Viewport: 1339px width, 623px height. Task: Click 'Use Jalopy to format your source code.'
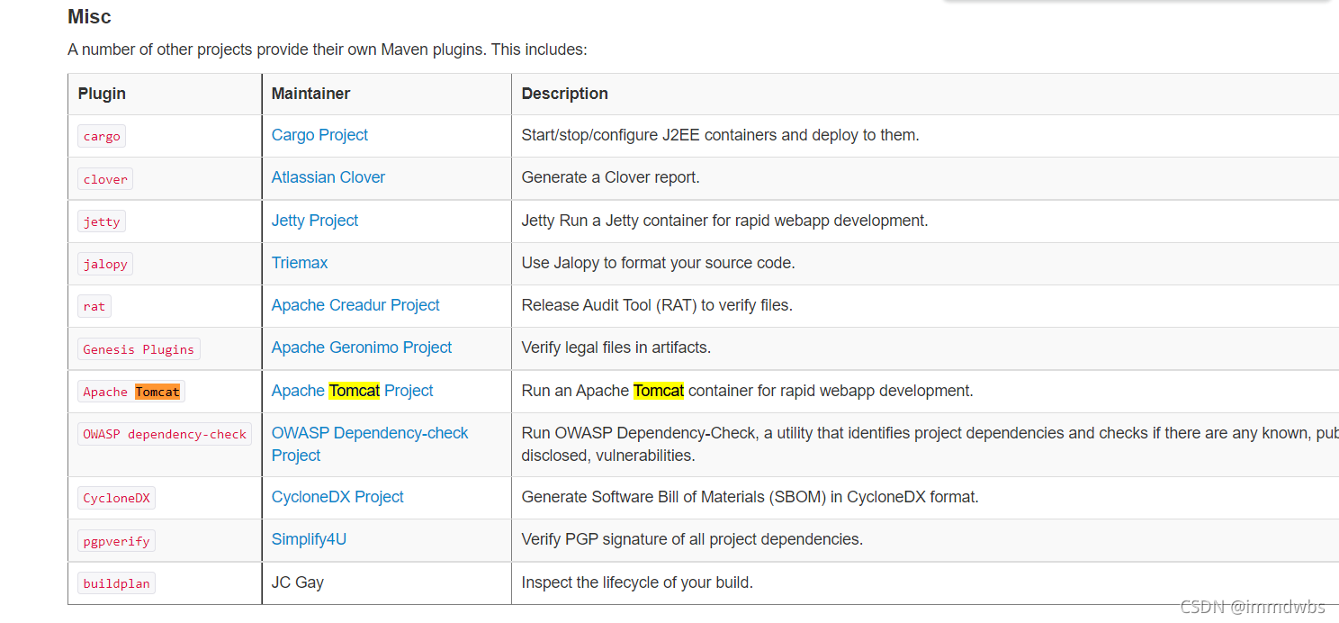(659, 263)
